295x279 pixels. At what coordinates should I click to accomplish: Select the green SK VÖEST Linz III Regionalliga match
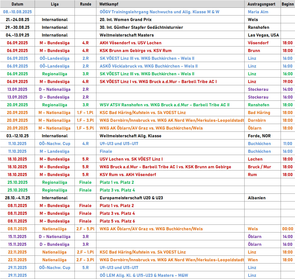pyautogui.click(x=147, y=74)
